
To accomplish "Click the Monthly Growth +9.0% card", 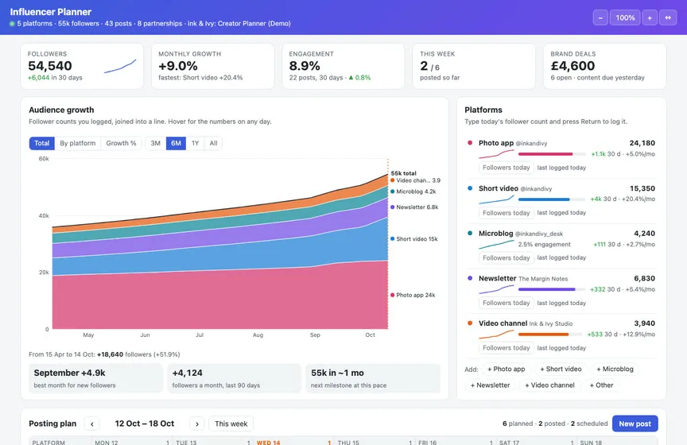I will point(213,66).
